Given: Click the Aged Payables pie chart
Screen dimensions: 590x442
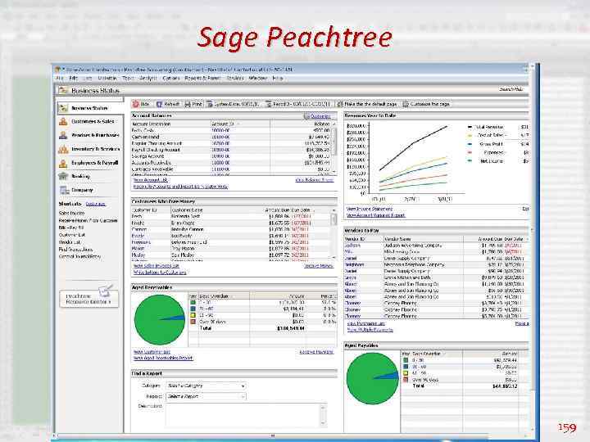Looking at the screenshot, I should pyautogui.click(x=373, y=378).
